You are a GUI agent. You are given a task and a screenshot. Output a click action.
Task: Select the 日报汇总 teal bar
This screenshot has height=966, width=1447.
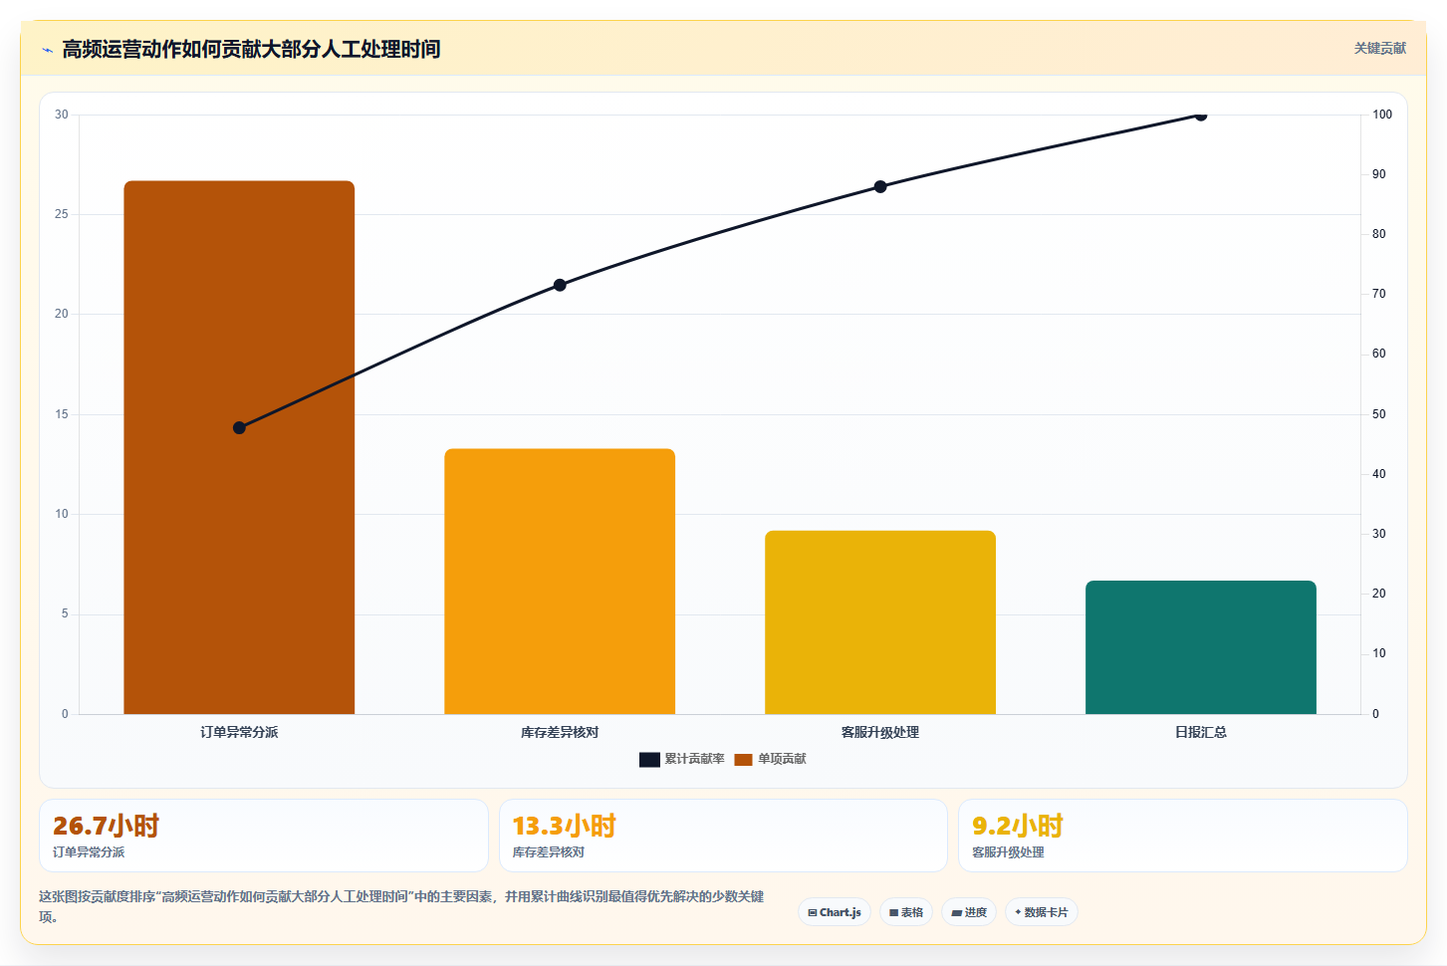1201,647
